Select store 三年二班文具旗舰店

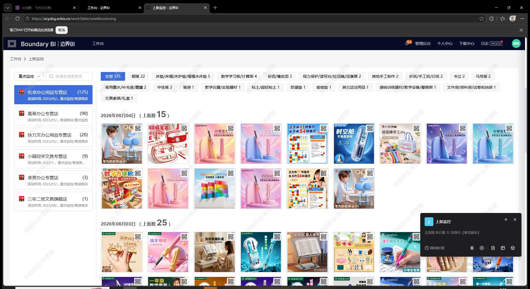[x=53, y=201]
